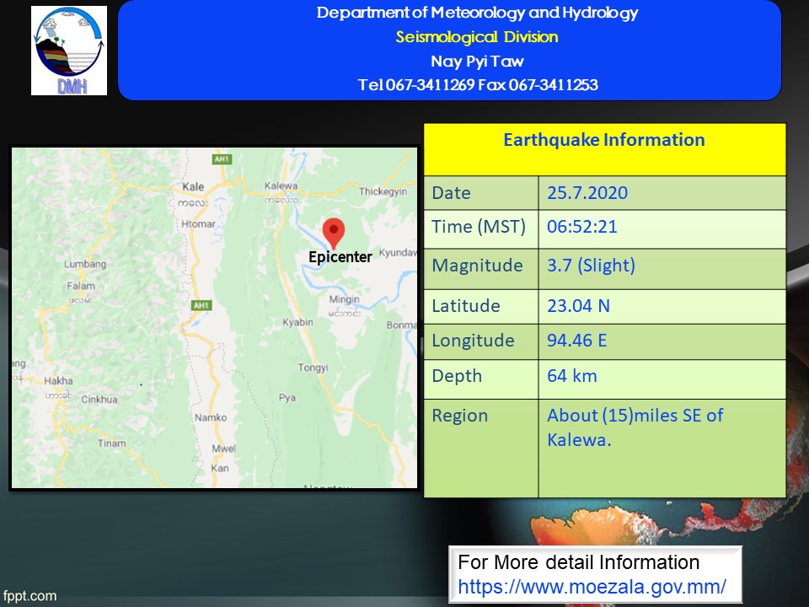
Task: Click Kalewa town label on map
Action: [x=281, y=185]
